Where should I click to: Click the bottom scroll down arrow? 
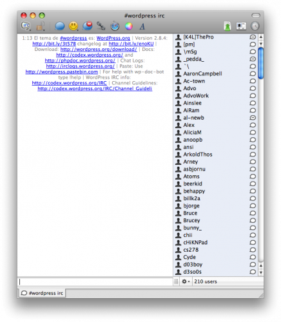point(261,272)
